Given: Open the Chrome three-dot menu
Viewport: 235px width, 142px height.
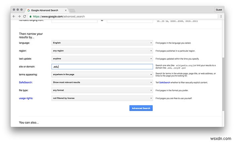Looking at the screenshot, I should (x=221, y=16).
